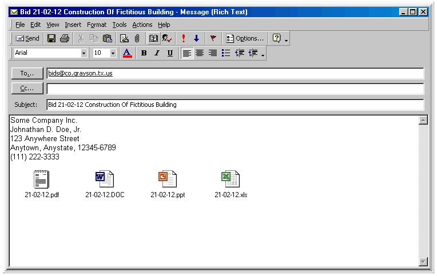The height and width of the screenshot is (276, 437).
Task: Click in the empty Cc field
Action: point(235,89)
